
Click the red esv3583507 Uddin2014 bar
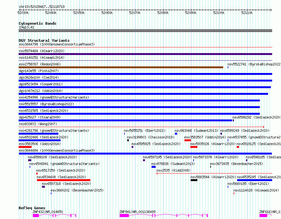click(188, 140)
